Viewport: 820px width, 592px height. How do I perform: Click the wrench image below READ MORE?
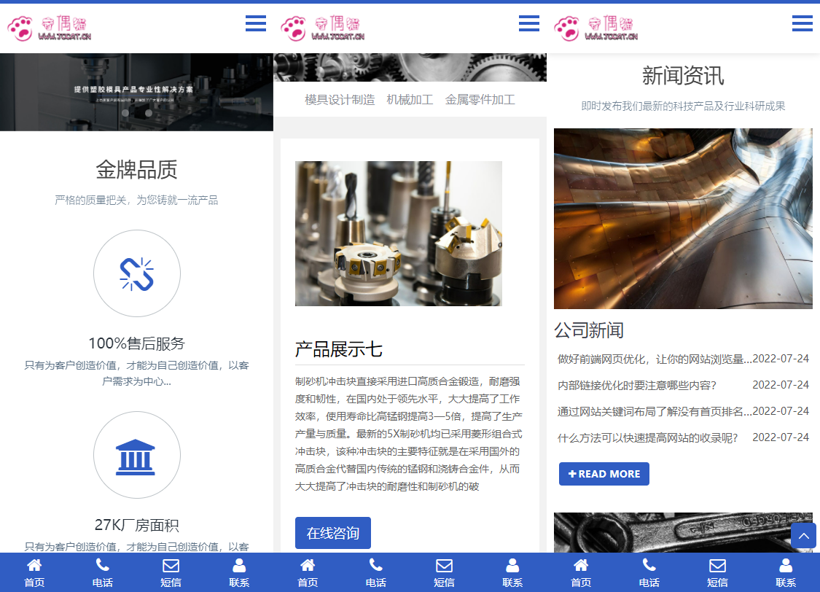tap(683, 532)
